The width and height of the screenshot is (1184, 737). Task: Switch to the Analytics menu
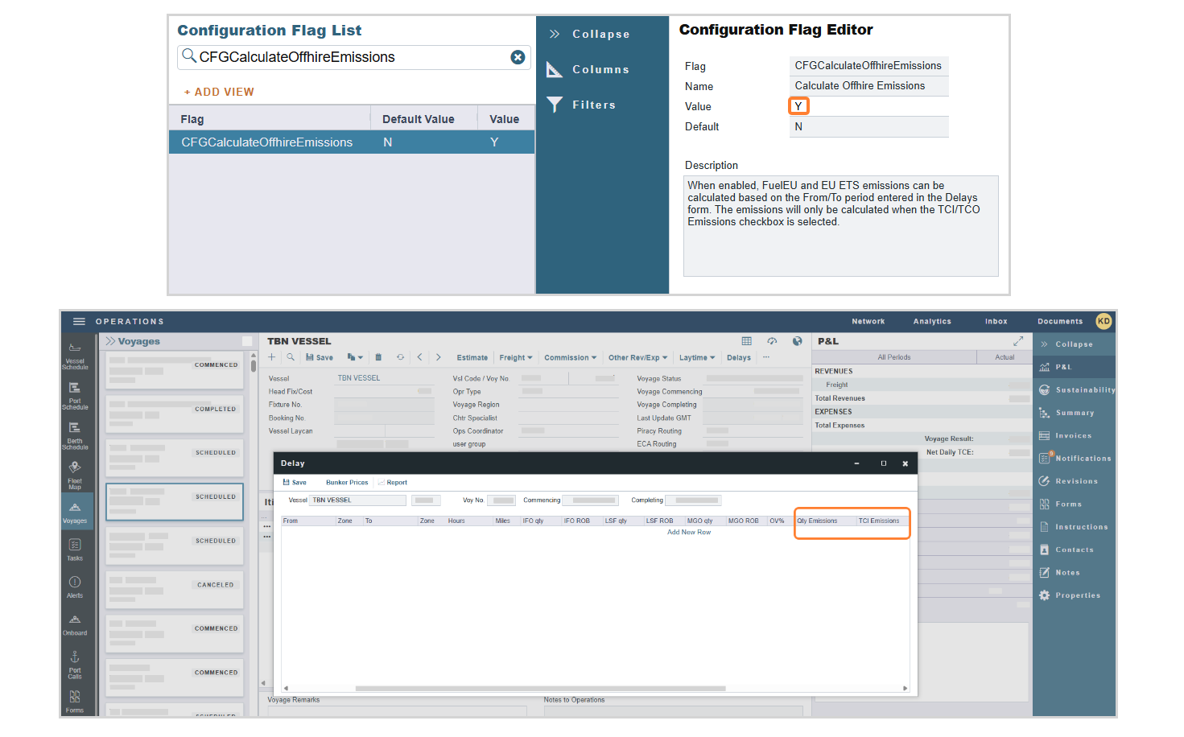[x=931, y=321]
